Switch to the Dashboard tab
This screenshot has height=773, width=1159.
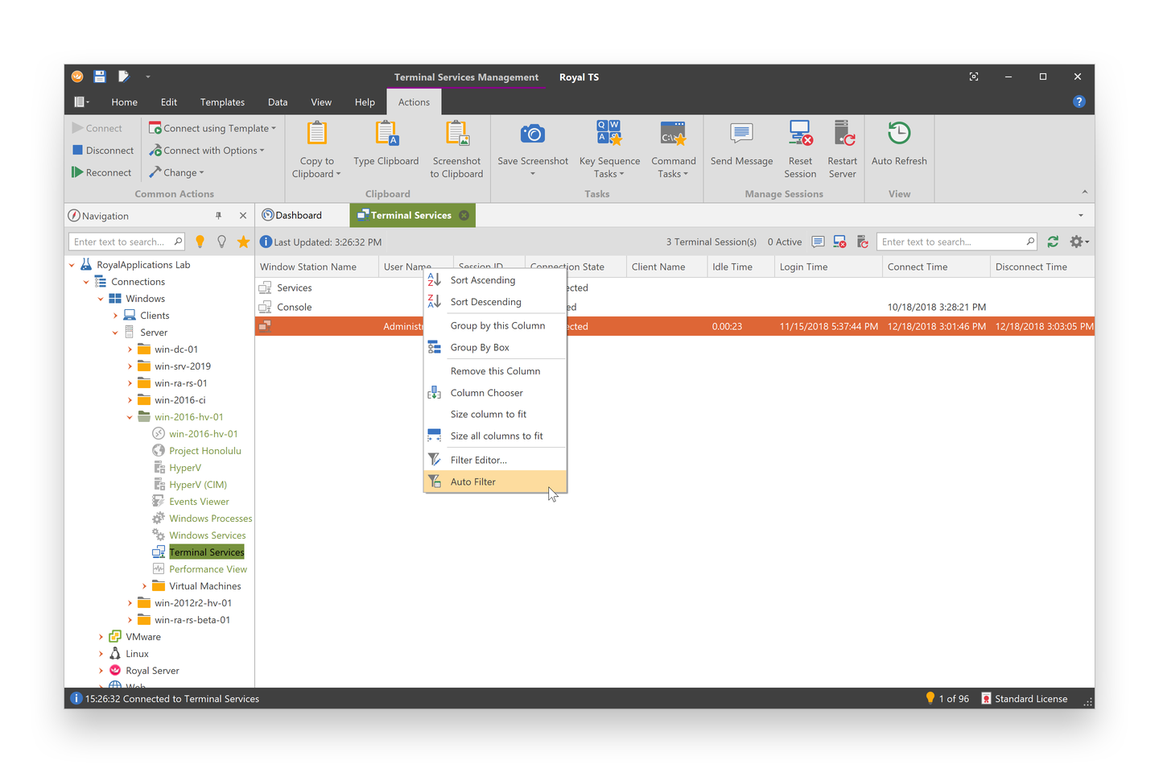[x=298, y=215]
